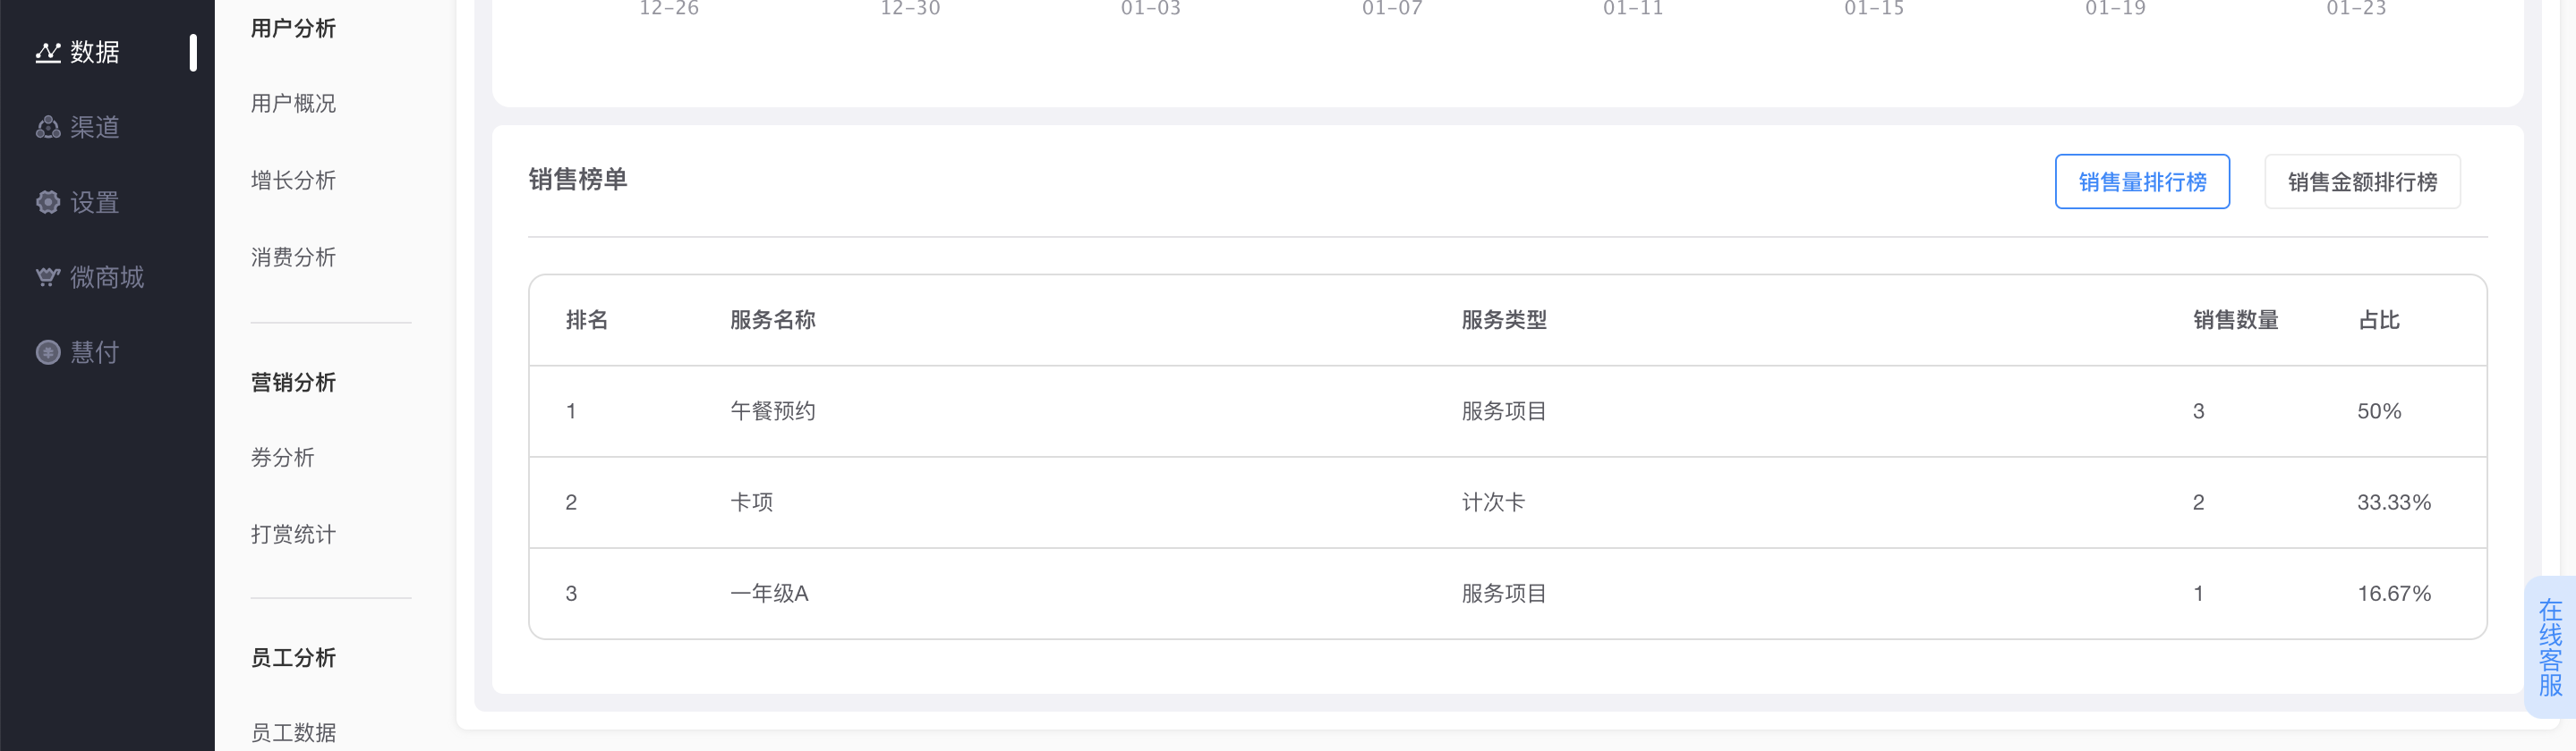The image size is (2576, 751).
Task: Click the 占比 column header
Action: pos(2378,321)
